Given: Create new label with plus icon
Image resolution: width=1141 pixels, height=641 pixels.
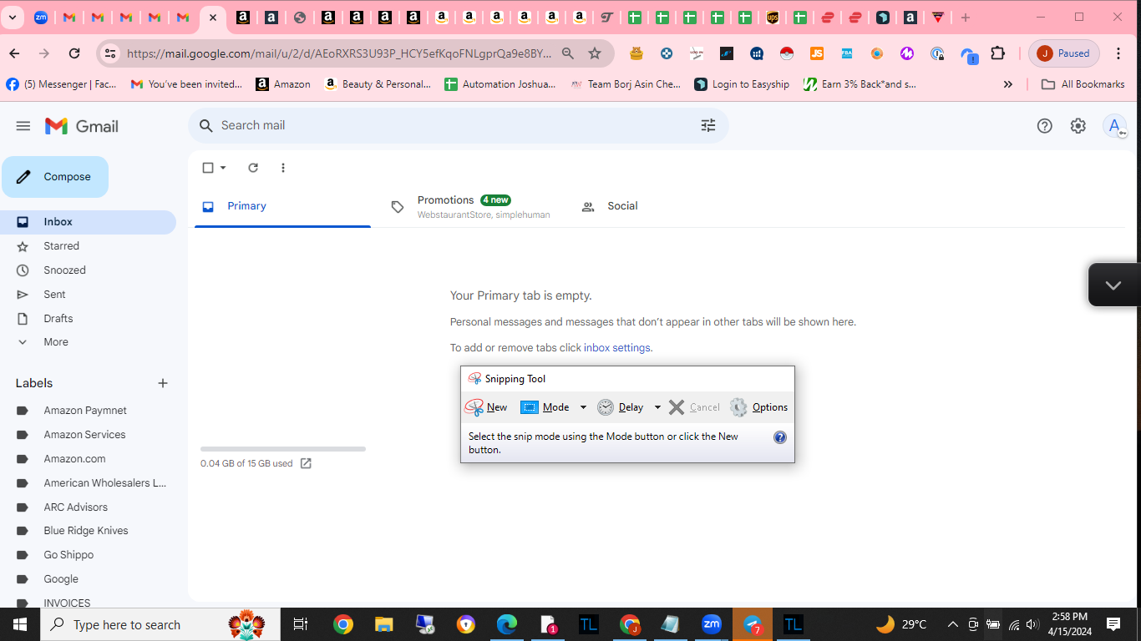Looking at the screenshot, I should [163, 383].
